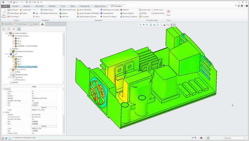Toggle the BC_1 checkbox under General Boundaries

point(14,39)
